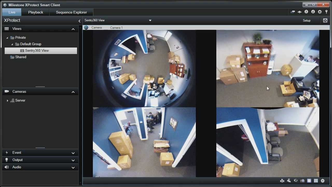Click the Shared folder icon
The width and height of the screenshot is (332, 187).
pyautogui.click(x=12, y=57)
